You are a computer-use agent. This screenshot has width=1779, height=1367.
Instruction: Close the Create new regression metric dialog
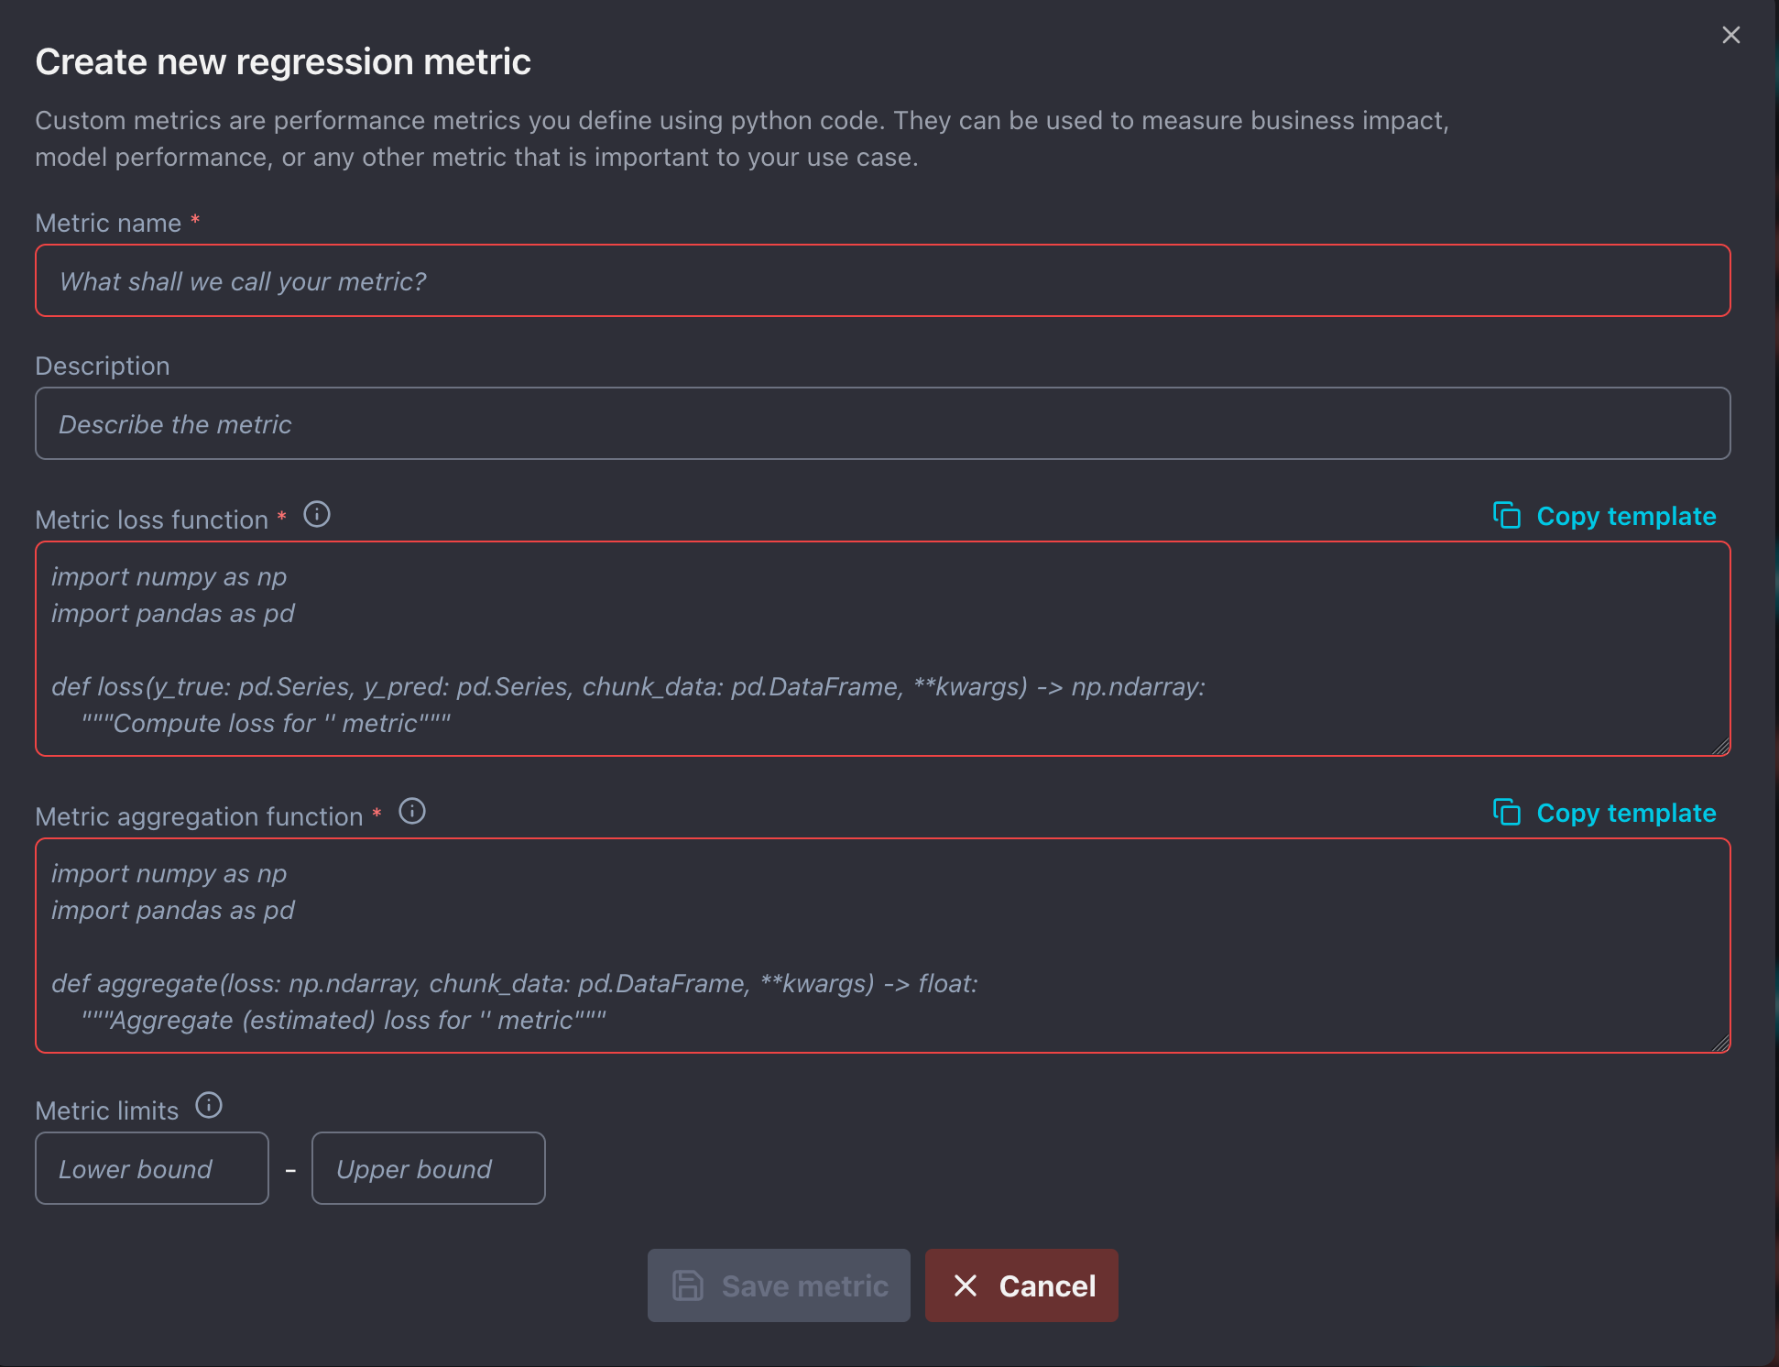[x=1730, y=35]
